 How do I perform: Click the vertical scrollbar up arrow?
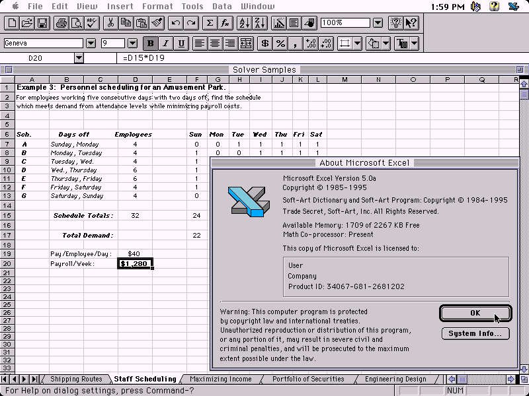(x=524, y=84)
